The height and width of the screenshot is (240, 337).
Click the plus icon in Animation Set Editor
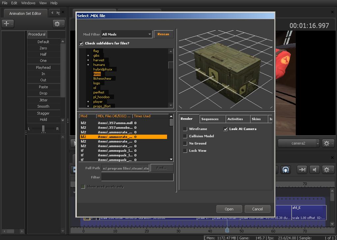6,24
